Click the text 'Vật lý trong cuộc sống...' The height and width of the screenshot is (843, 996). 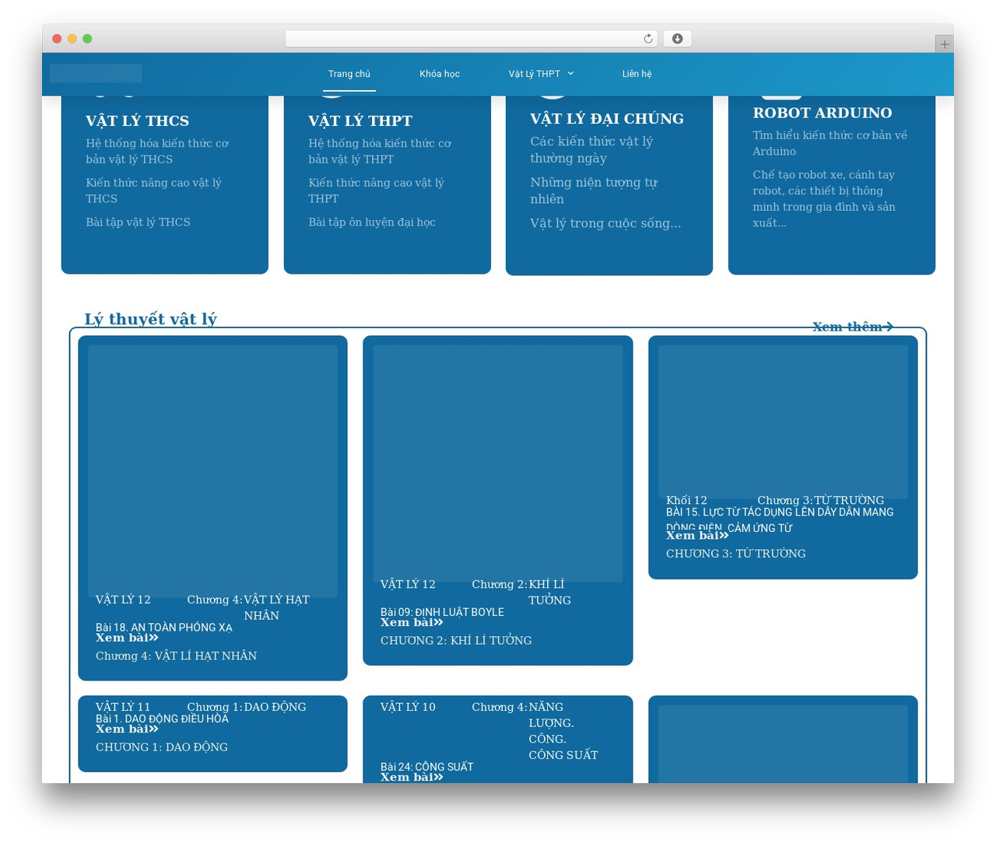pyautogui.click(x=605, y=223)
